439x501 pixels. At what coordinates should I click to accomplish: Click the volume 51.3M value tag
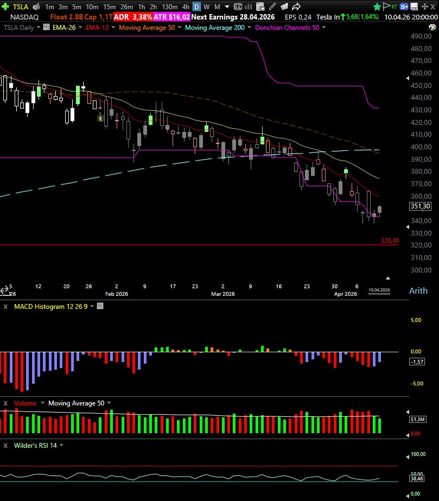418,419
